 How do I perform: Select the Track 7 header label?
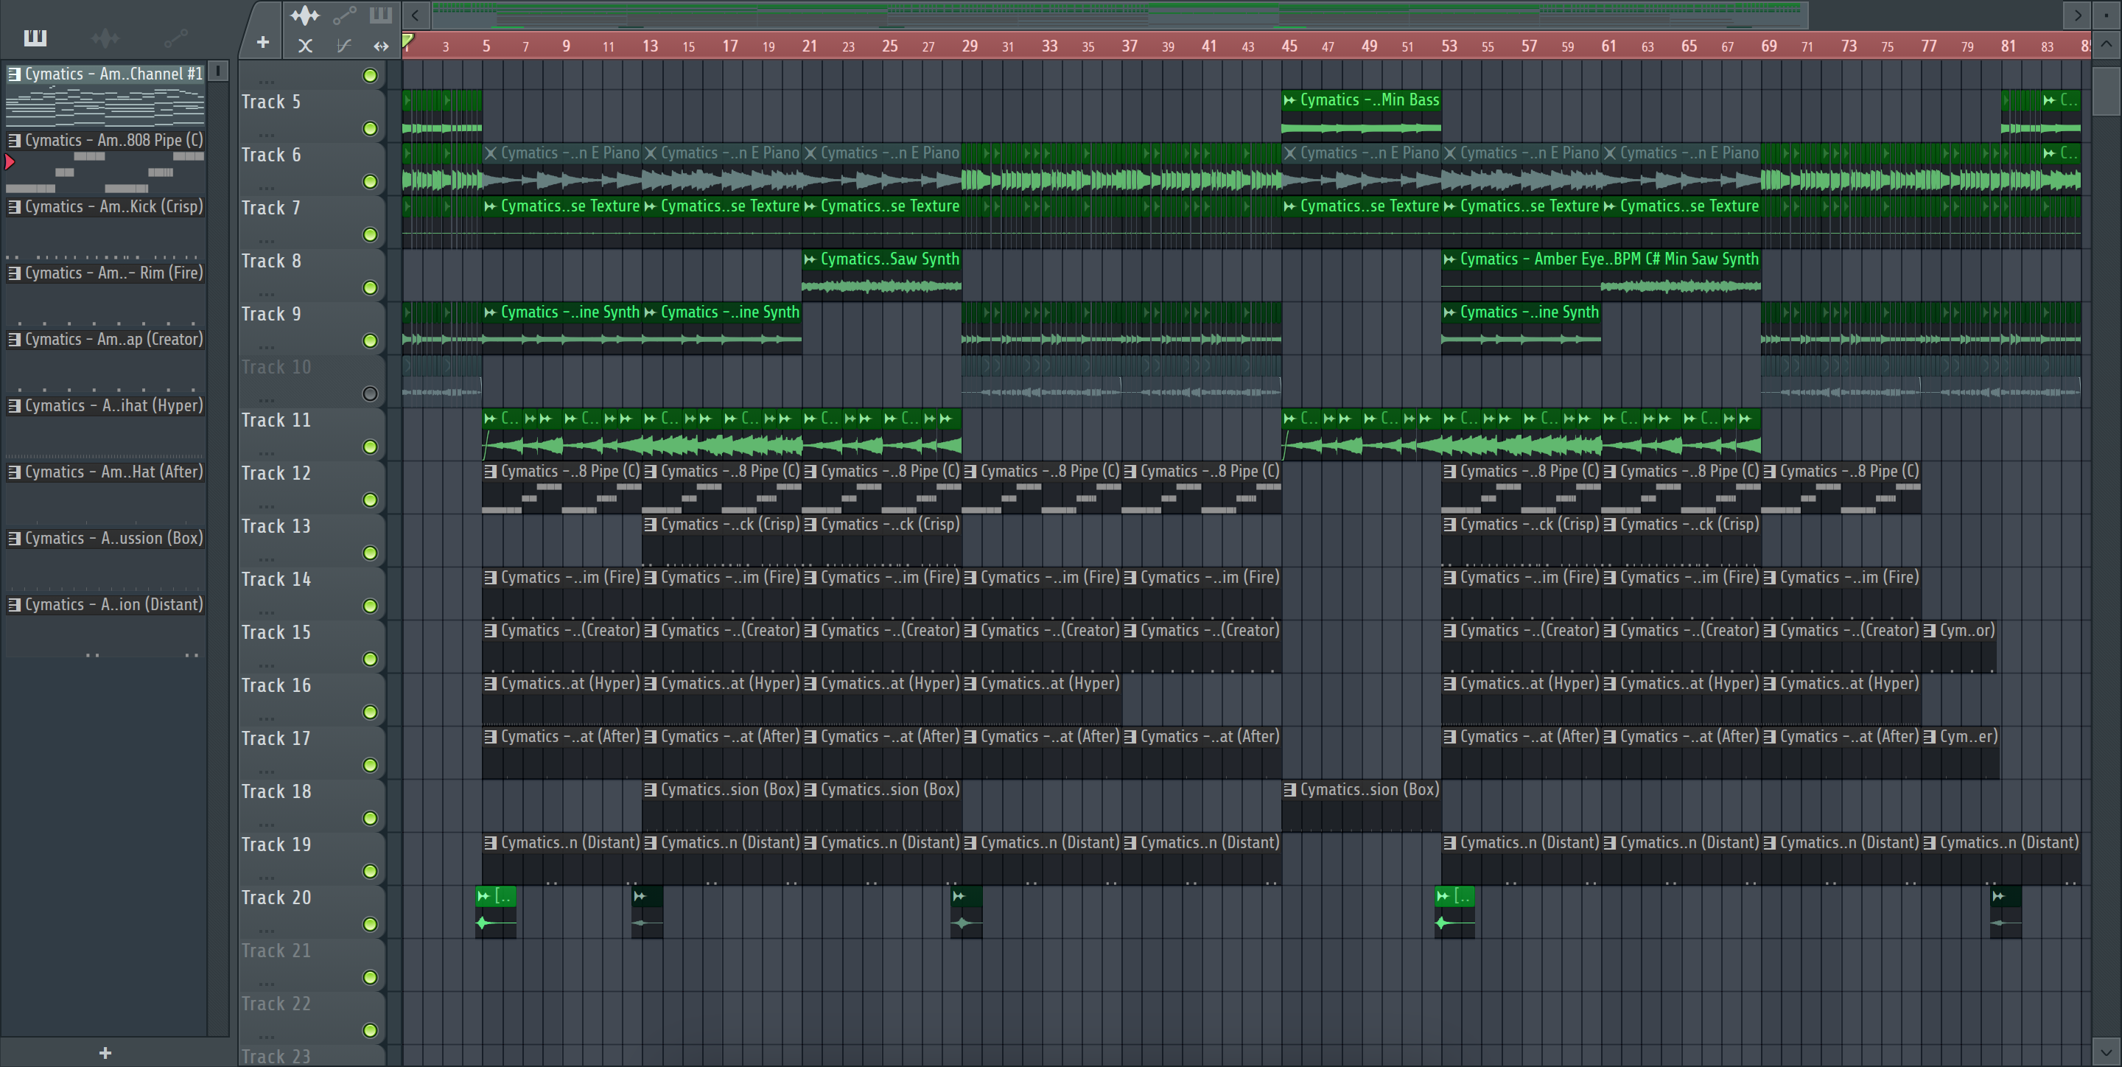tap(271, 209)
